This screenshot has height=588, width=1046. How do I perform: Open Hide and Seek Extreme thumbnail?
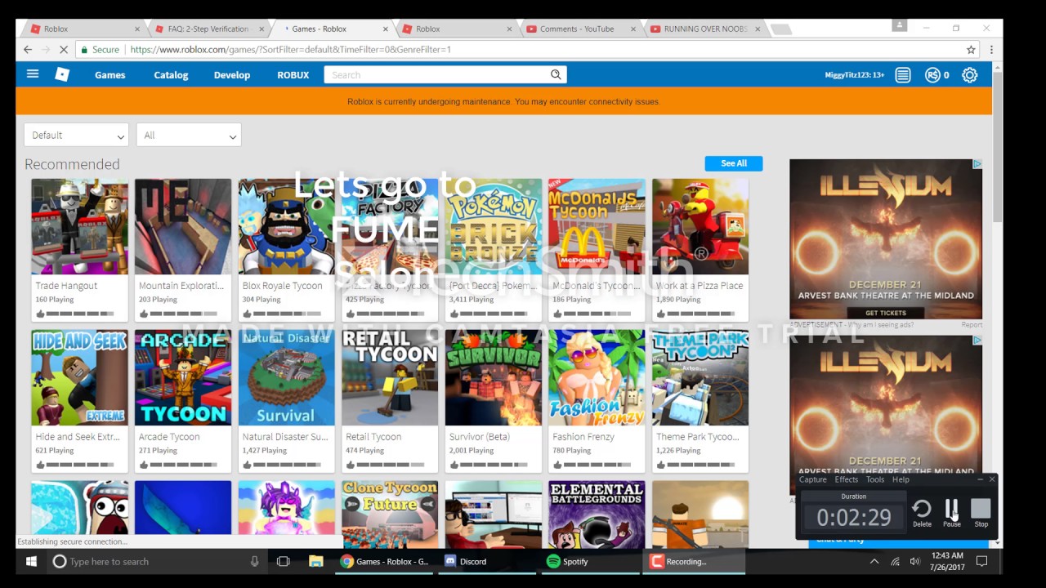(79, 377)
